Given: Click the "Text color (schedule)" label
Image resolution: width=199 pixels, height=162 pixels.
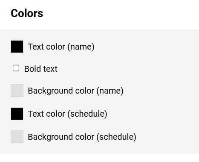Looking at the screenshot, I should (x=67, y=114).
